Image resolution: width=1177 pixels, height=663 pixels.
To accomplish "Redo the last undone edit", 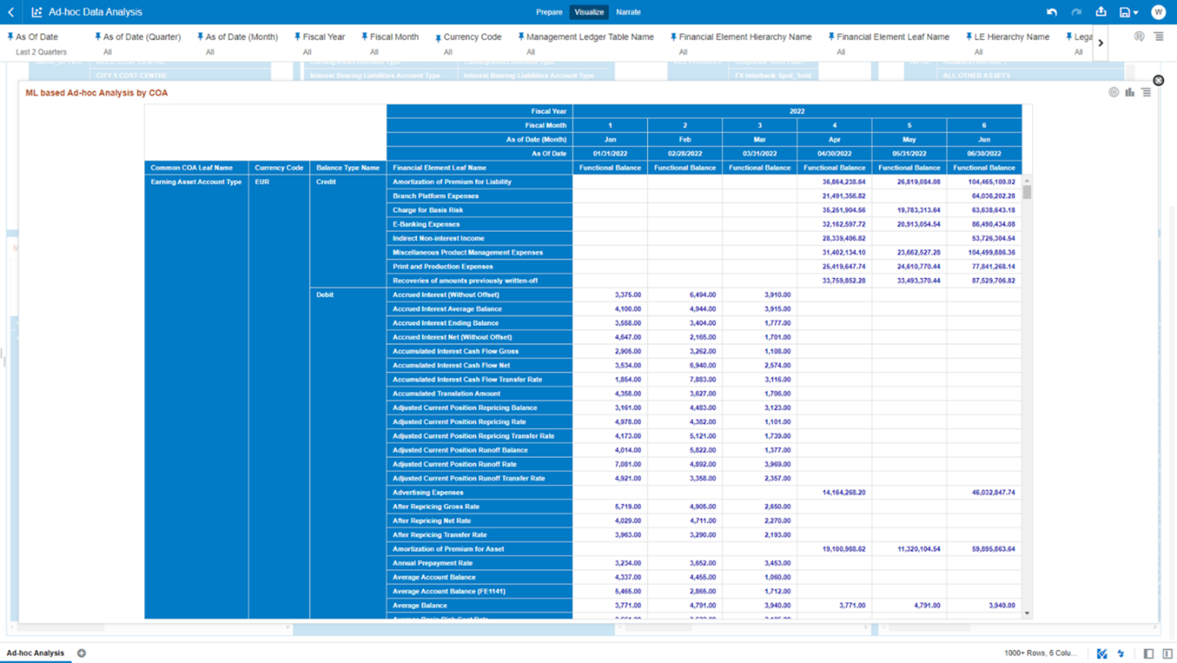I will tap(1076, 12).
